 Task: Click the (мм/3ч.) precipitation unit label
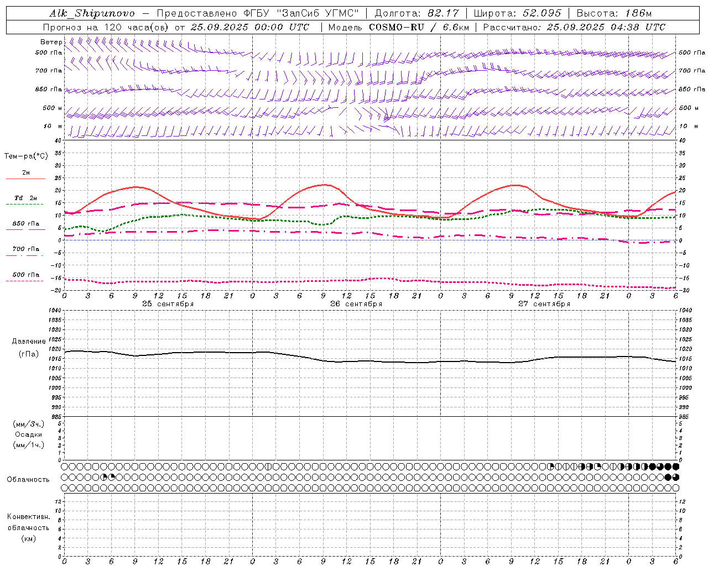pos(29,424)
